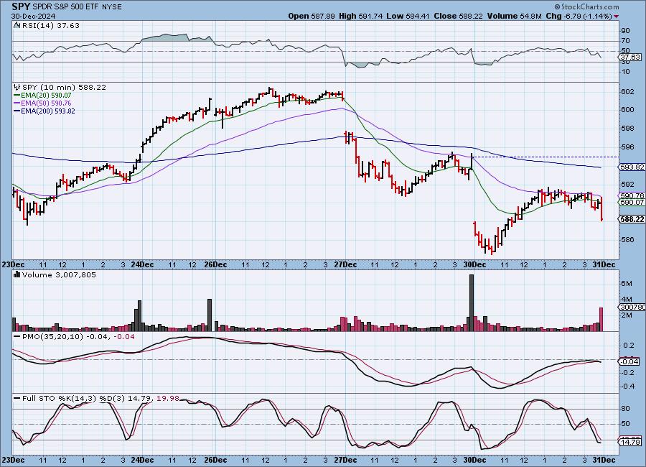Click the EMA(20) 590.07 legend text
This screenshot has height=467, width=646.
pos(46,96)
